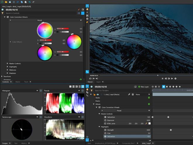Jump to previous keyframe arrow in timeline

(153, 87)
